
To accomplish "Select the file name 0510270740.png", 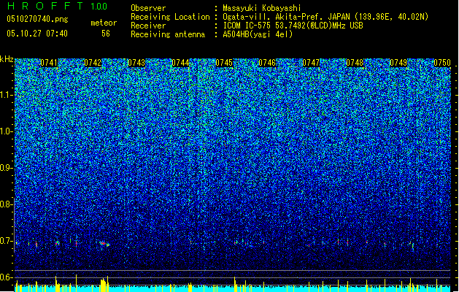I will [x=37, y=19].
